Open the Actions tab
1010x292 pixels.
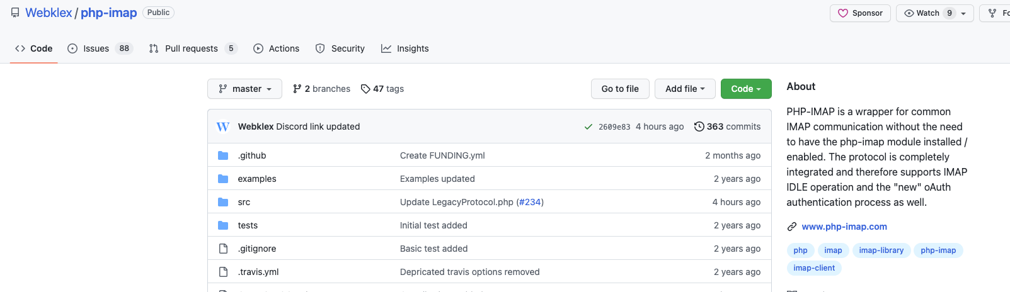(x=276, y=48)
